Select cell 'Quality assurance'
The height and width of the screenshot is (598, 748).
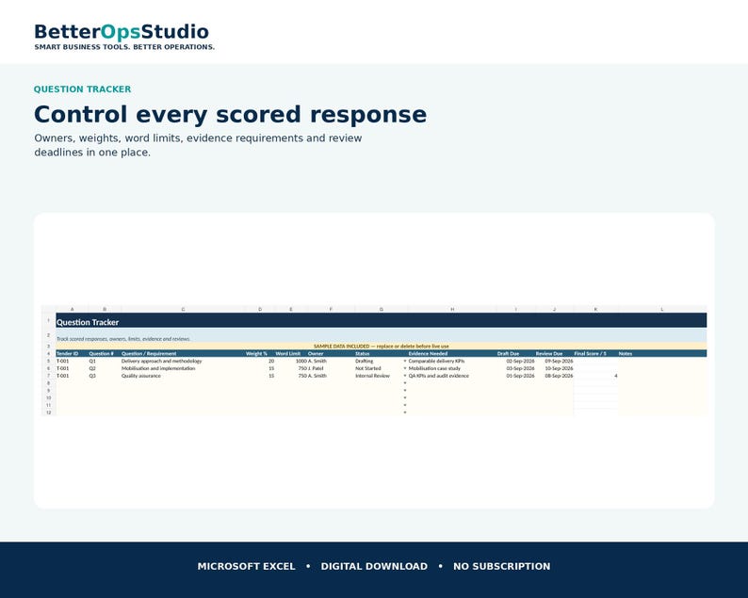pos(183,376)
